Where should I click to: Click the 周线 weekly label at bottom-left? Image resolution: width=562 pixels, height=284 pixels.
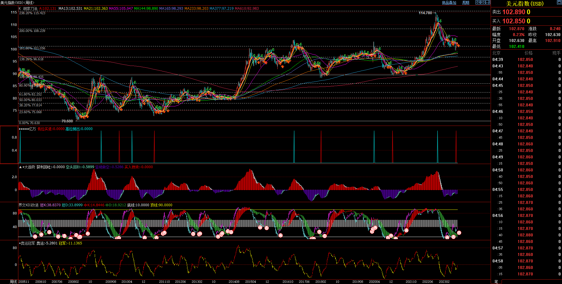coord(13,282)
